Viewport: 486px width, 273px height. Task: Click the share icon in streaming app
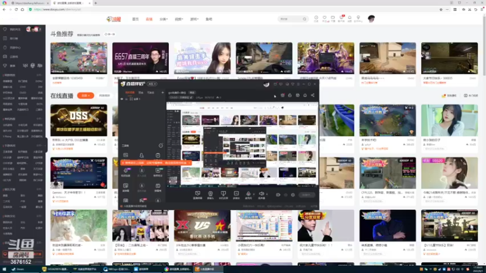(312, 95)
